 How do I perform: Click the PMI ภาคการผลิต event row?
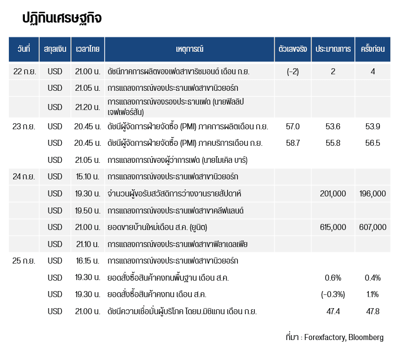point(188,127)
